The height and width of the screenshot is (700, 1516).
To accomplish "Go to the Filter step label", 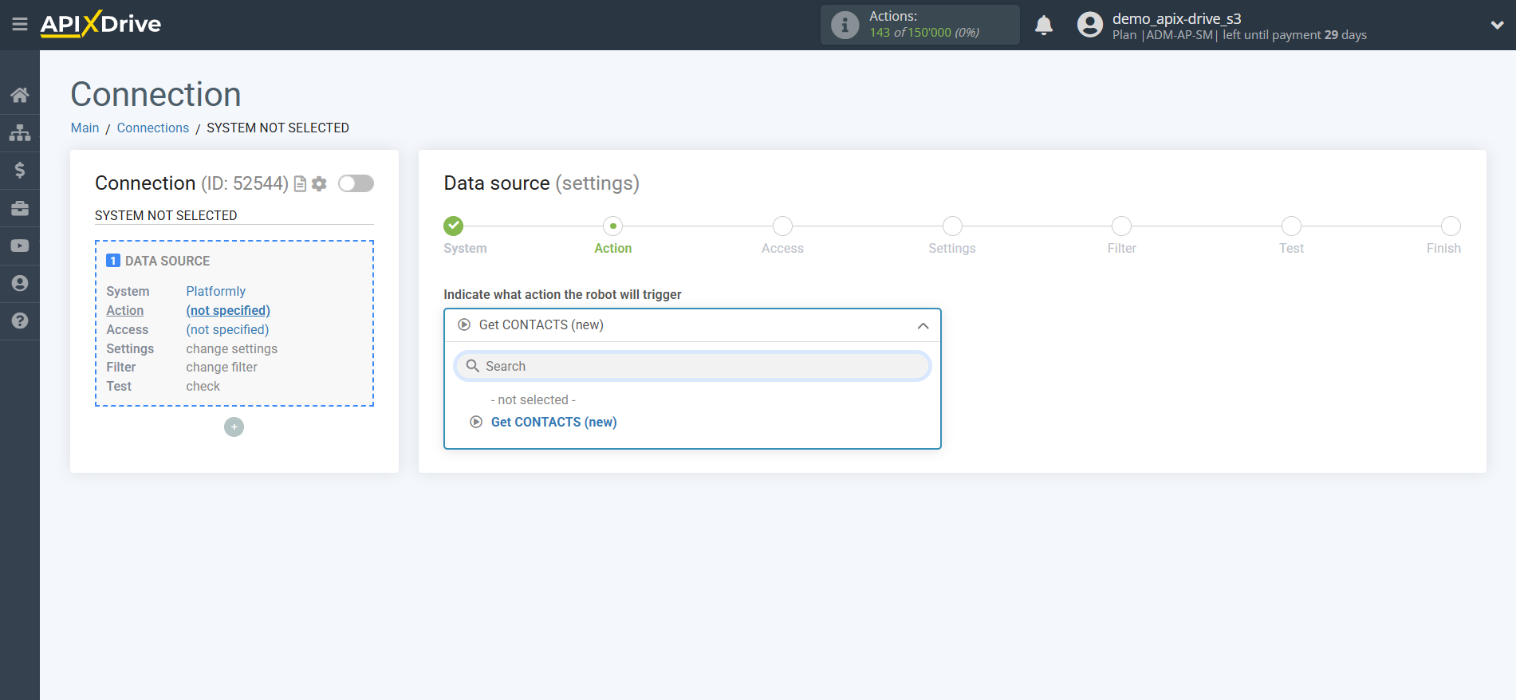I will pos(1121,249).
